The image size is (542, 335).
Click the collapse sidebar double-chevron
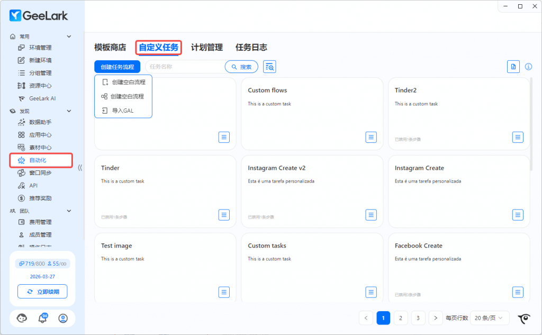pos(80,167)
